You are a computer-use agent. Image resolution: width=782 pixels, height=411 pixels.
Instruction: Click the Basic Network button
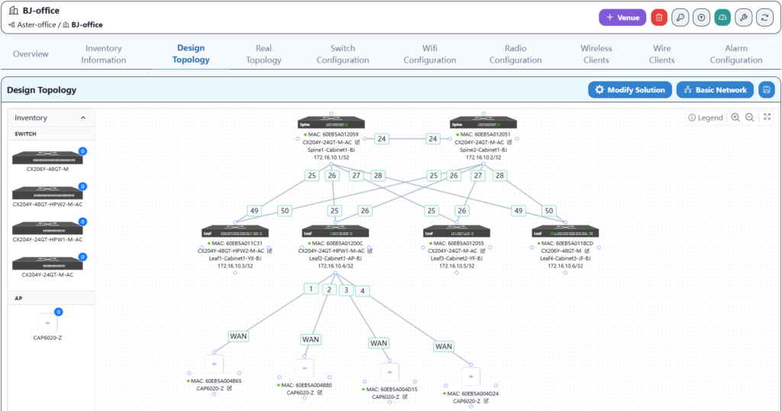(x=716, y=89)
